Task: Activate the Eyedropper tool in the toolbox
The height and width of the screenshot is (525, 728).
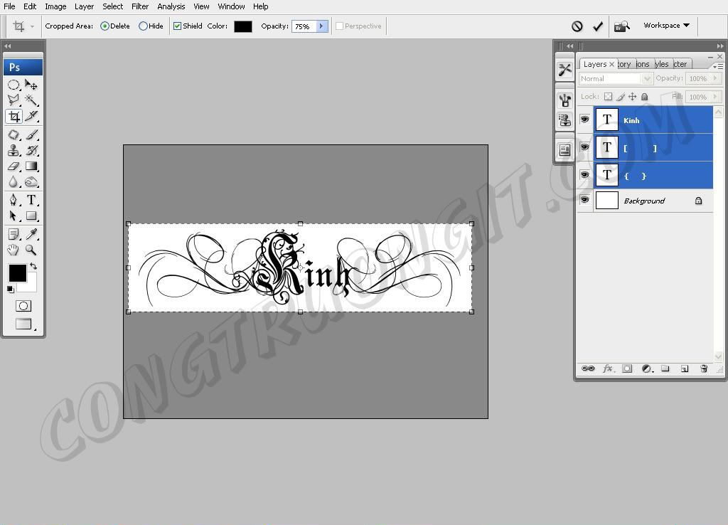Action: click(x=31, y=233)
